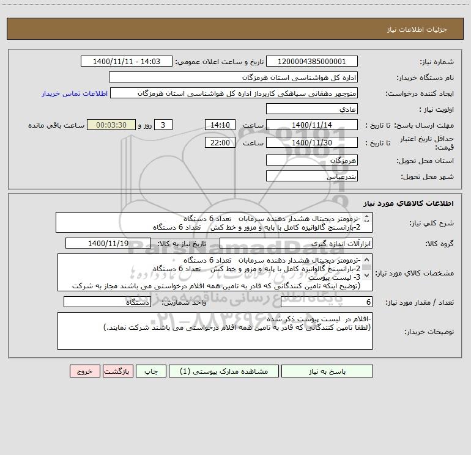Click goods need date 1400/11/19
471x455 pixels.
click(108, 243)
